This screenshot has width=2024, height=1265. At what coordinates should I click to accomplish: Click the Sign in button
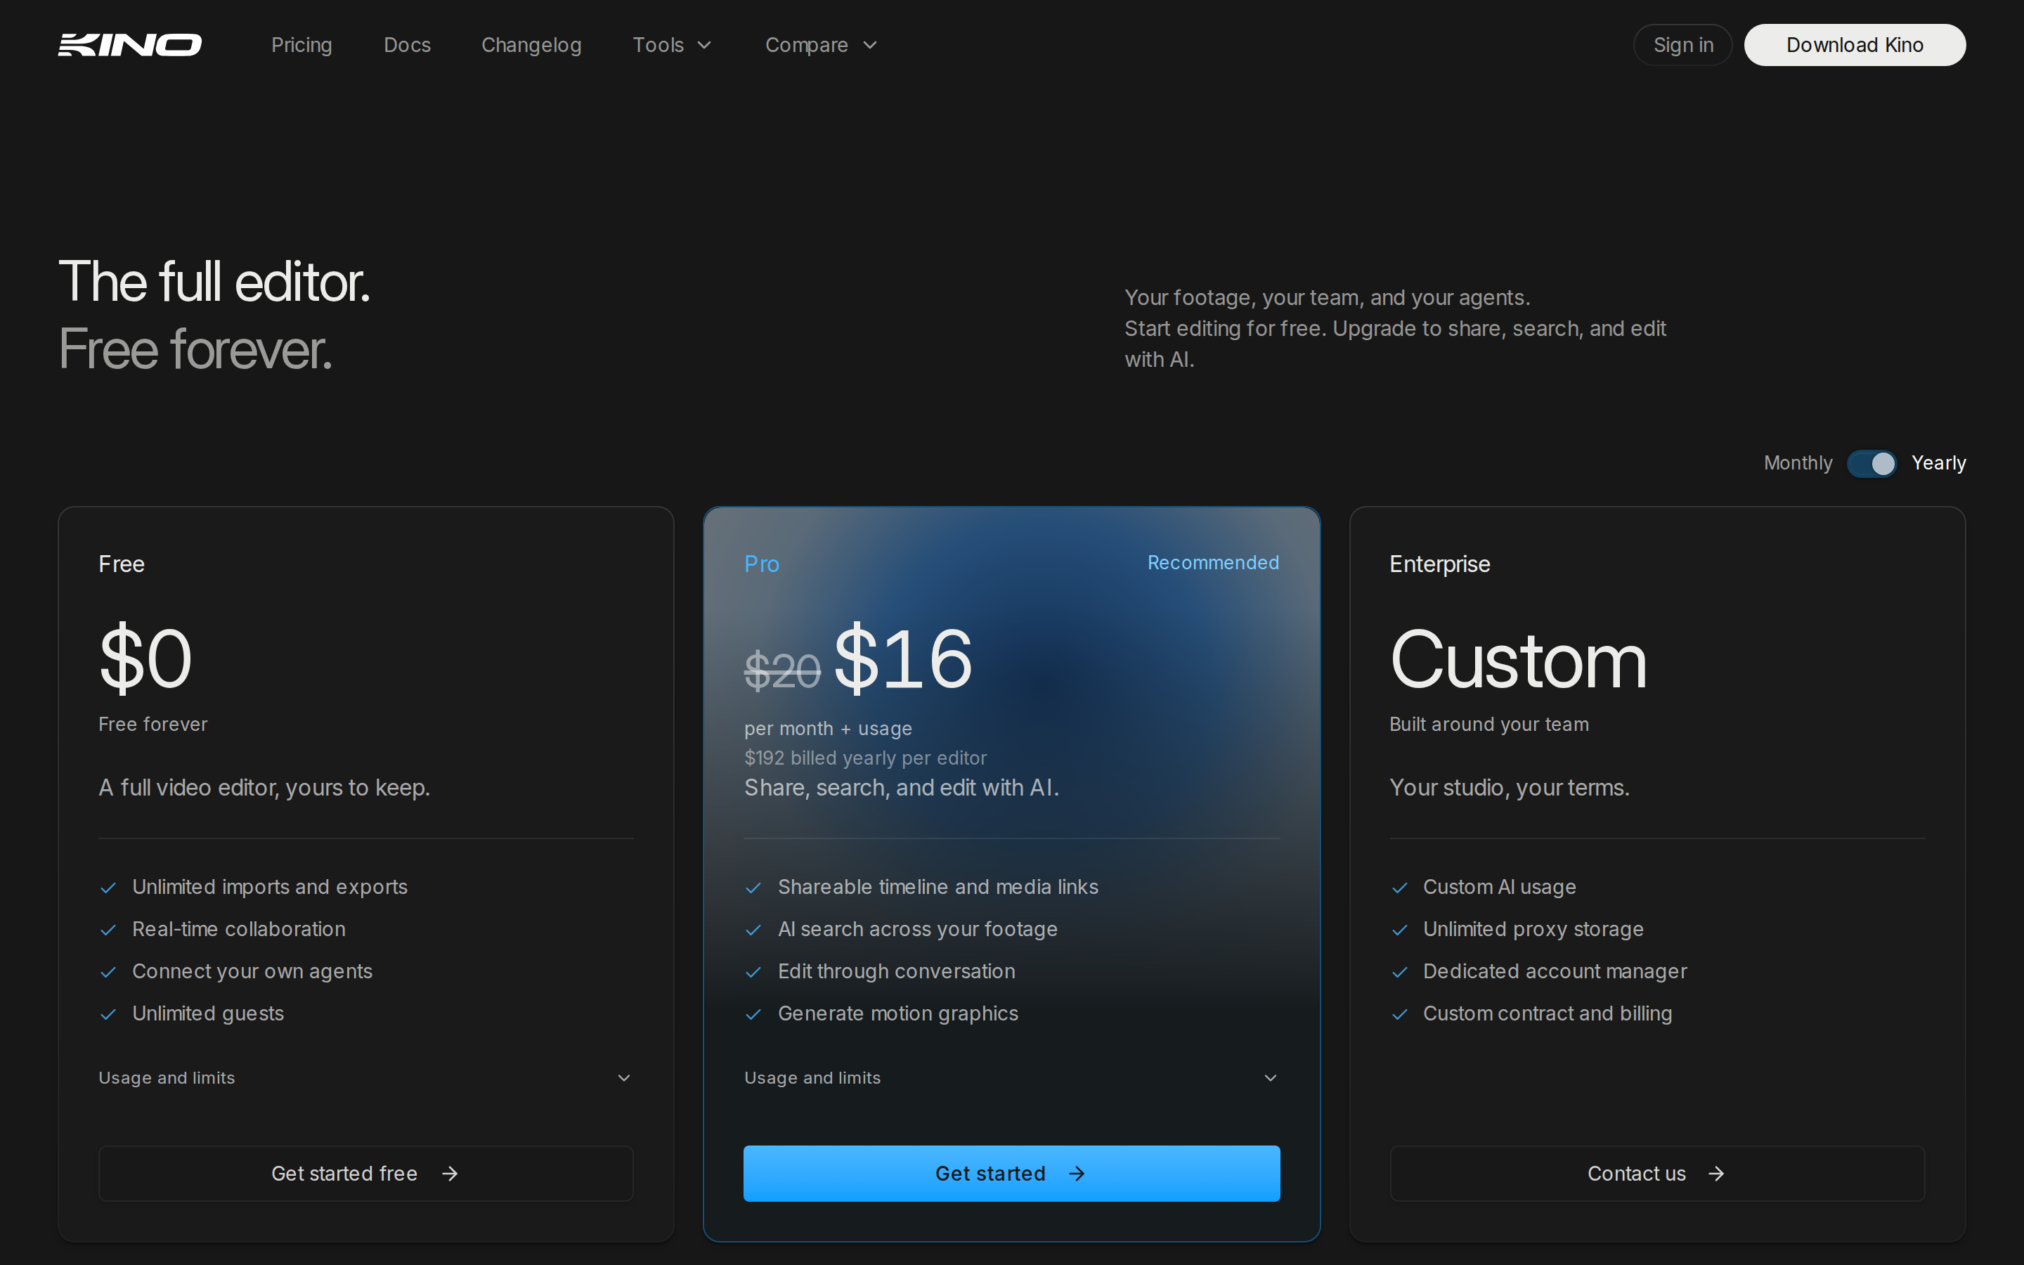pos(1682,45)
